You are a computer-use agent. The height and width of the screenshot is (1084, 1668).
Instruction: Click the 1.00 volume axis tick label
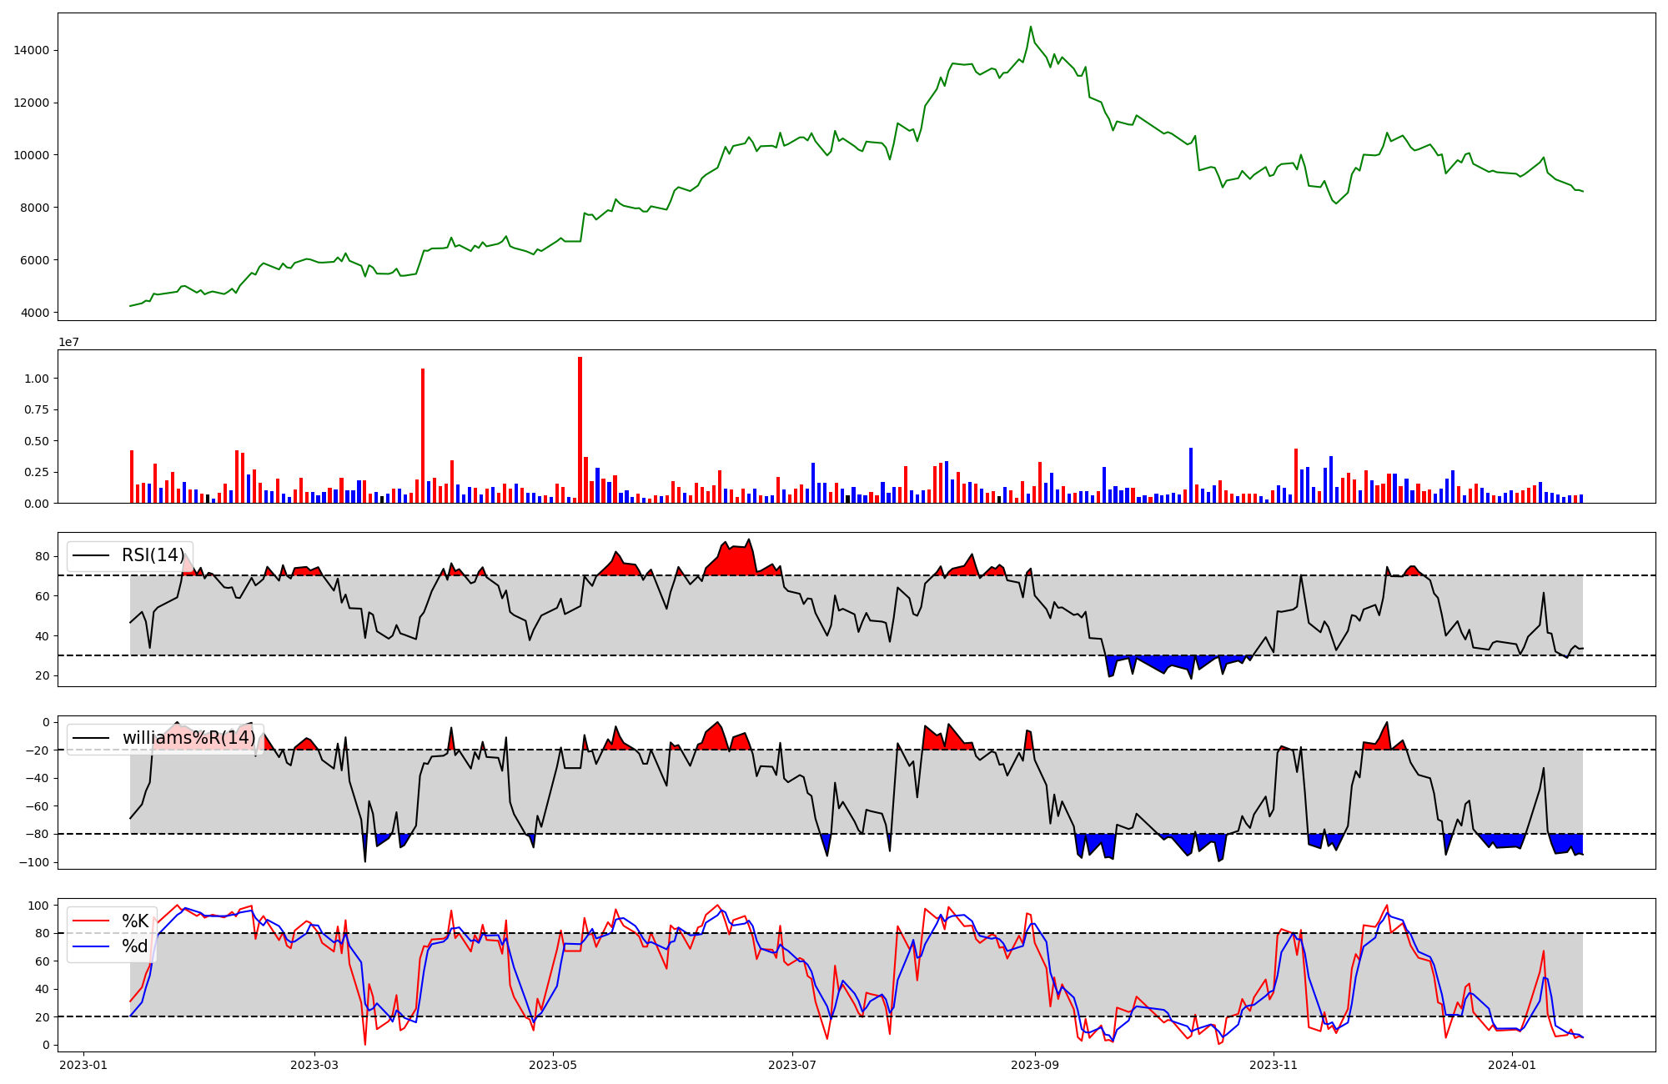coord(38,379)
